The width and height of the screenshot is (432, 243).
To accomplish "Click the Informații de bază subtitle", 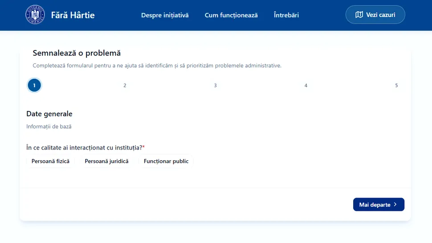I will 49,126.
